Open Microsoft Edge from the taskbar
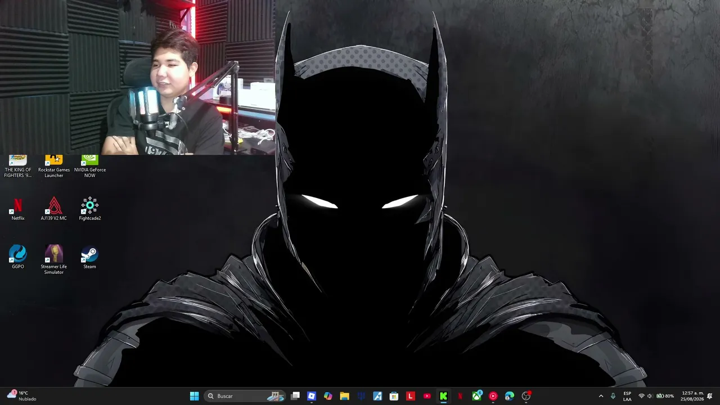The height and width of the screenshot is (405, 720). pos(509,396)
